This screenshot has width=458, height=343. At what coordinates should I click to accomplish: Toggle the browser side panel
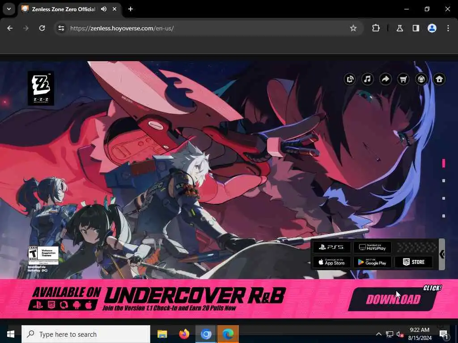click(x=416, y=28)
